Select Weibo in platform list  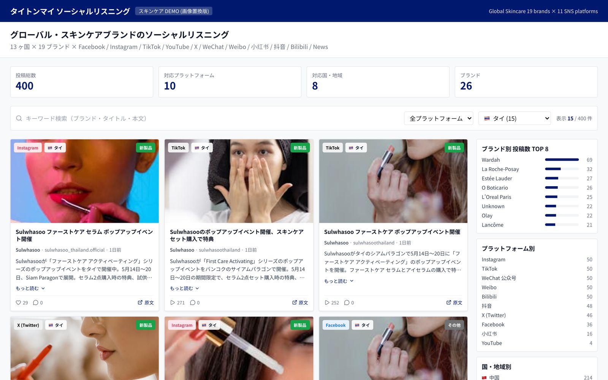click(537, 288)
